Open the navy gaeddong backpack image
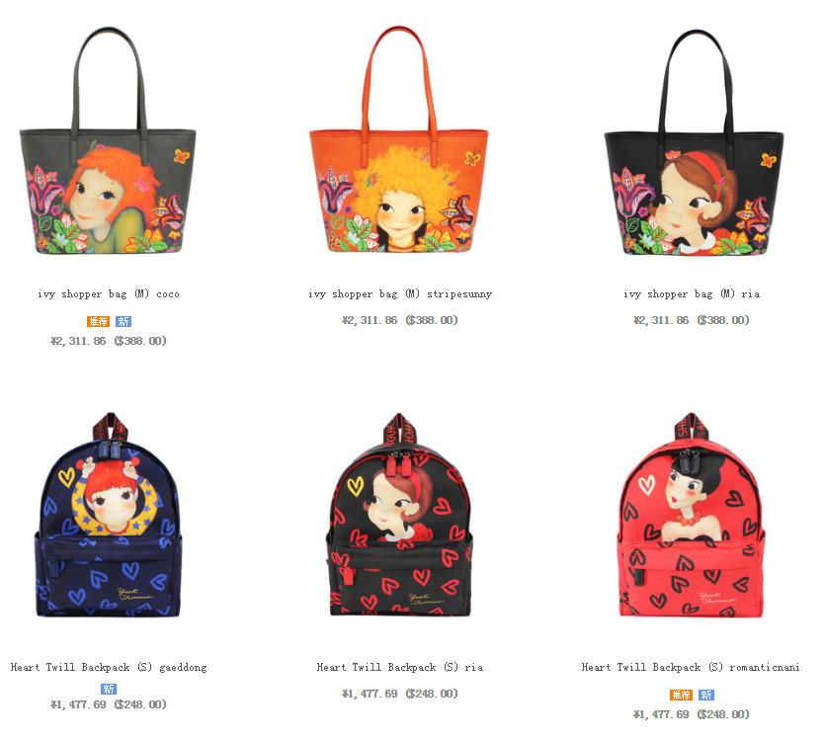Image resolution: width=824 pixels, height=739 pixels. (109, 515)
